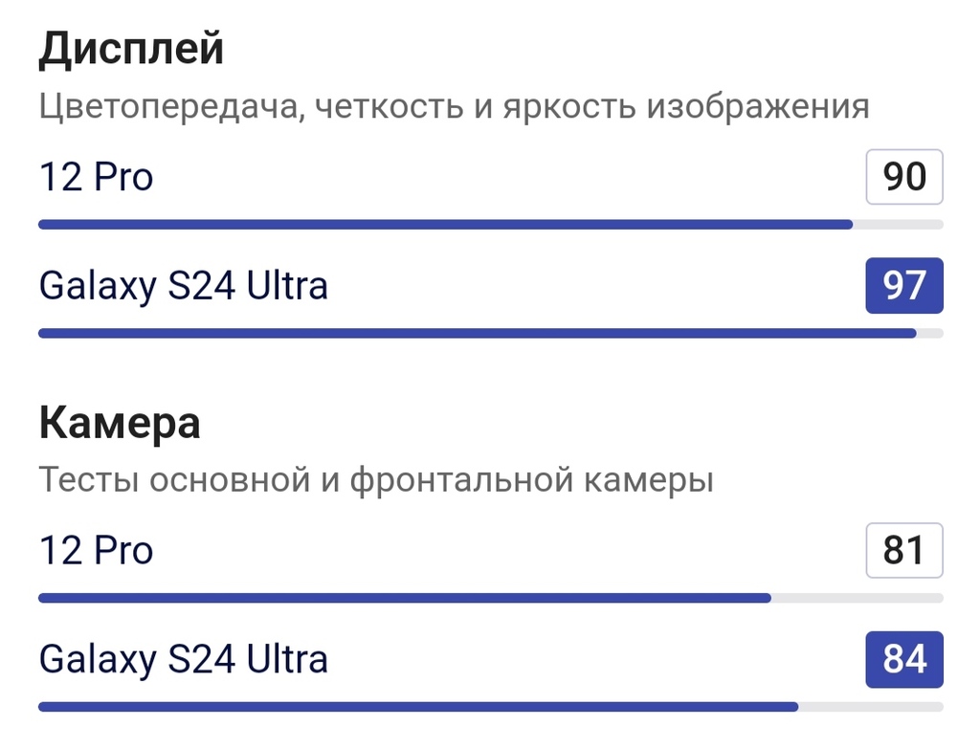
Task: Click unfilled gray end of Galaxy camera bar
Action: 871,707
